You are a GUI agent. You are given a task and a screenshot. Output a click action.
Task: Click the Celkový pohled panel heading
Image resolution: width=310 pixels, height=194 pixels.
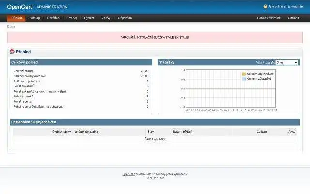tap(25, 62)
